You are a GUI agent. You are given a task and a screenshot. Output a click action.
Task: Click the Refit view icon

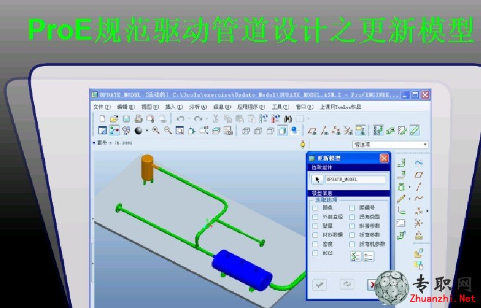click(180, 130)
